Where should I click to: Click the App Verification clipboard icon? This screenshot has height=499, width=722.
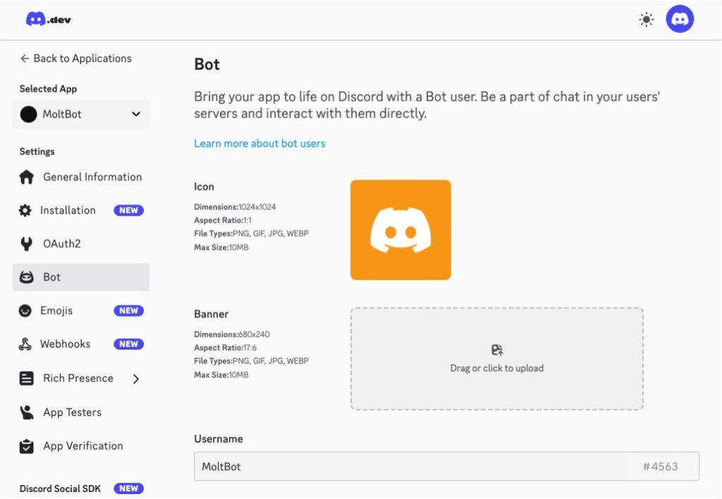pos(27,446)
